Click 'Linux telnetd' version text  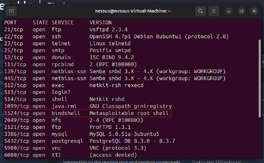110,44
